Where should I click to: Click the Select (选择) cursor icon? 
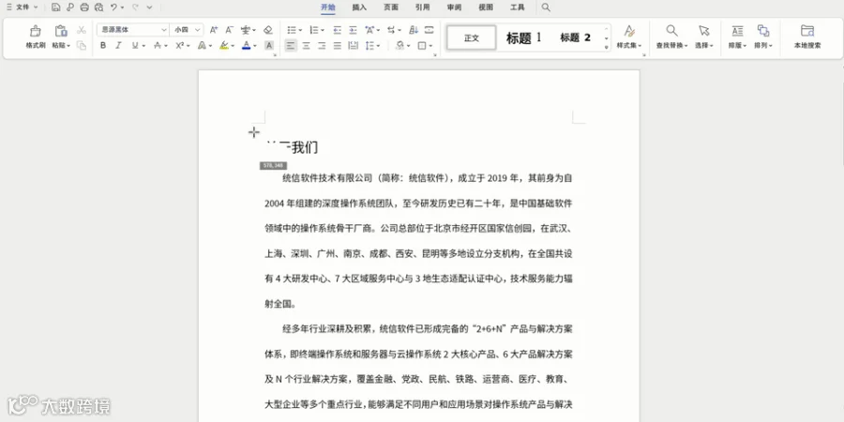pyautogui.click(x=703, y=31)
